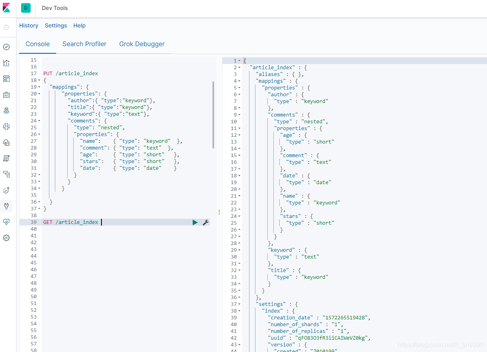
Task: Open the Visualize app icon
Action: pyautogui.click(x=6, y=62)
